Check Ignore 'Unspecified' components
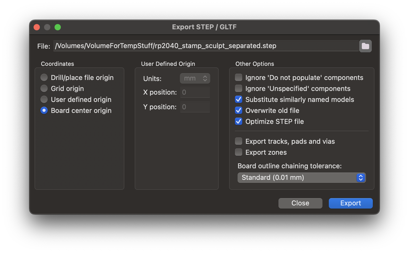 pos(239,88)
